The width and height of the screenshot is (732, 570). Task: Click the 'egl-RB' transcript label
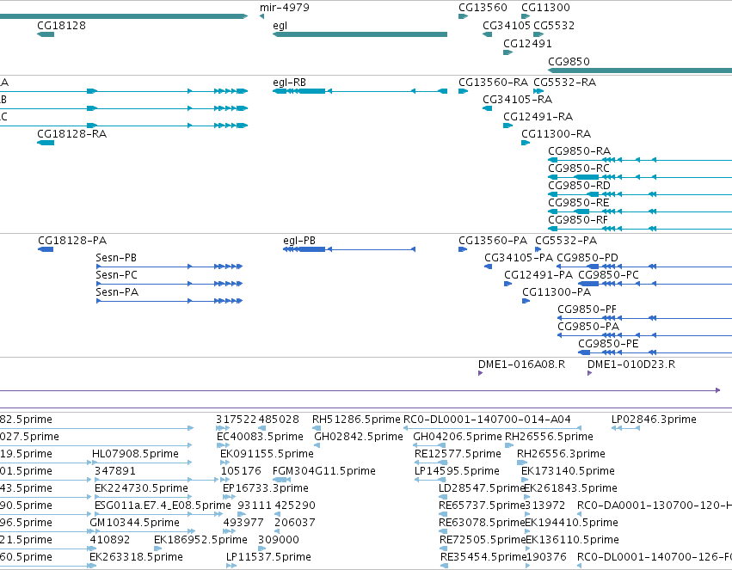click(289, 83)
